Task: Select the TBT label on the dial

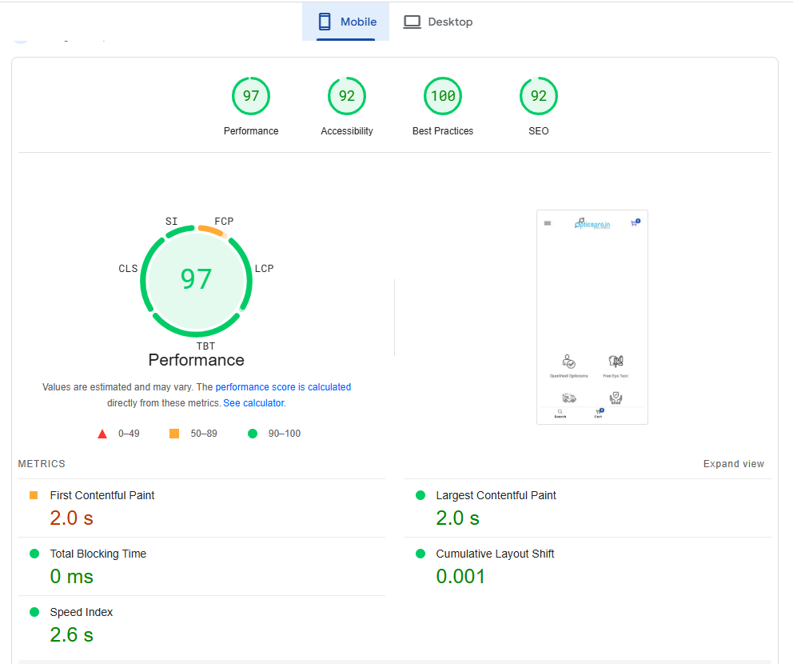Action: 205,346
